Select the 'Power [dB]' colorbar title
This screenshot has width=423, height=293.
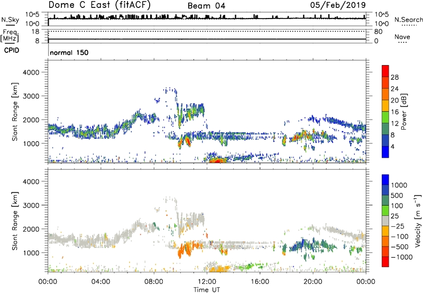[404, 112]
